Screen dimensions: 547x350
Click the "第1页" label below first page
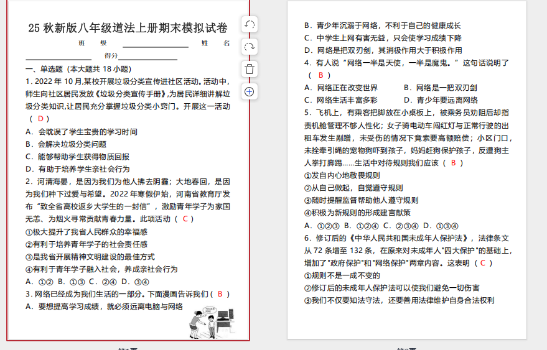128,348
